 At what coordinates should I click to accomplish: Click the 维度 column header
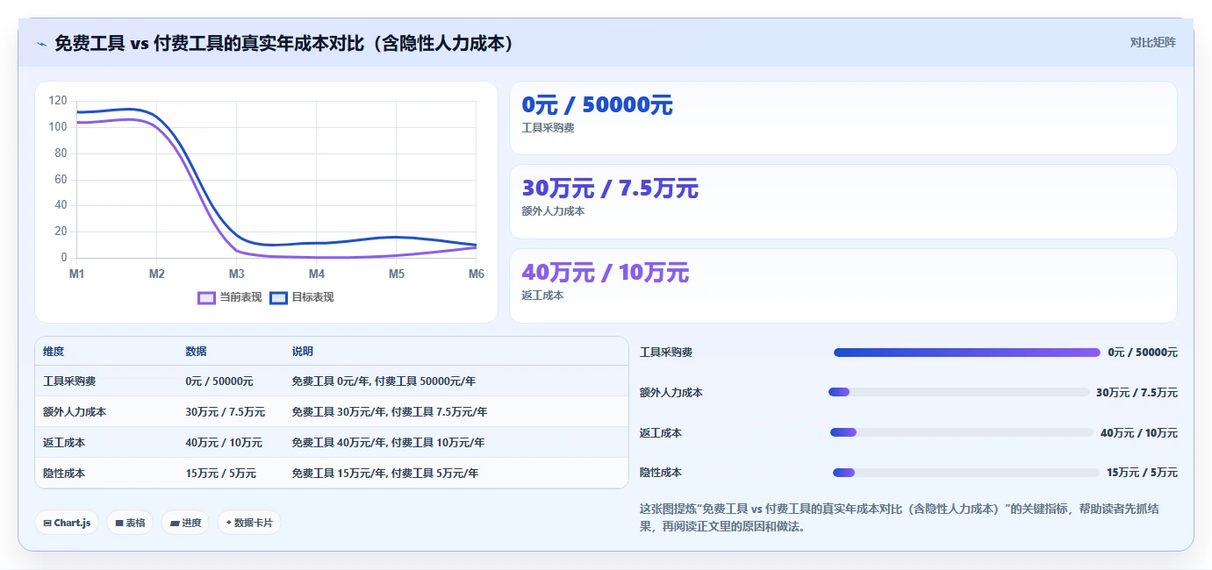tap(54, 352)
